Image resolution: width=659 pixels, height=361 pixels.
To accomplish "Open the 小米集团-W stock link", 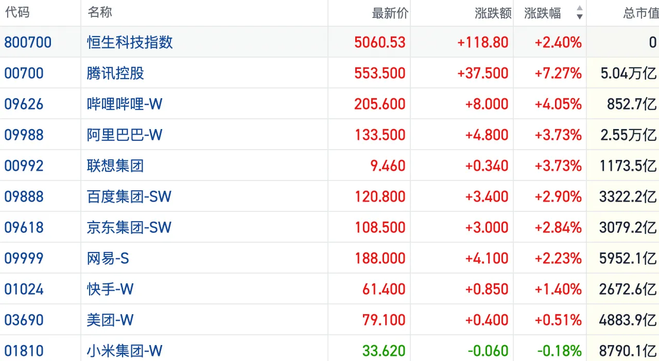I will point(124,351).
